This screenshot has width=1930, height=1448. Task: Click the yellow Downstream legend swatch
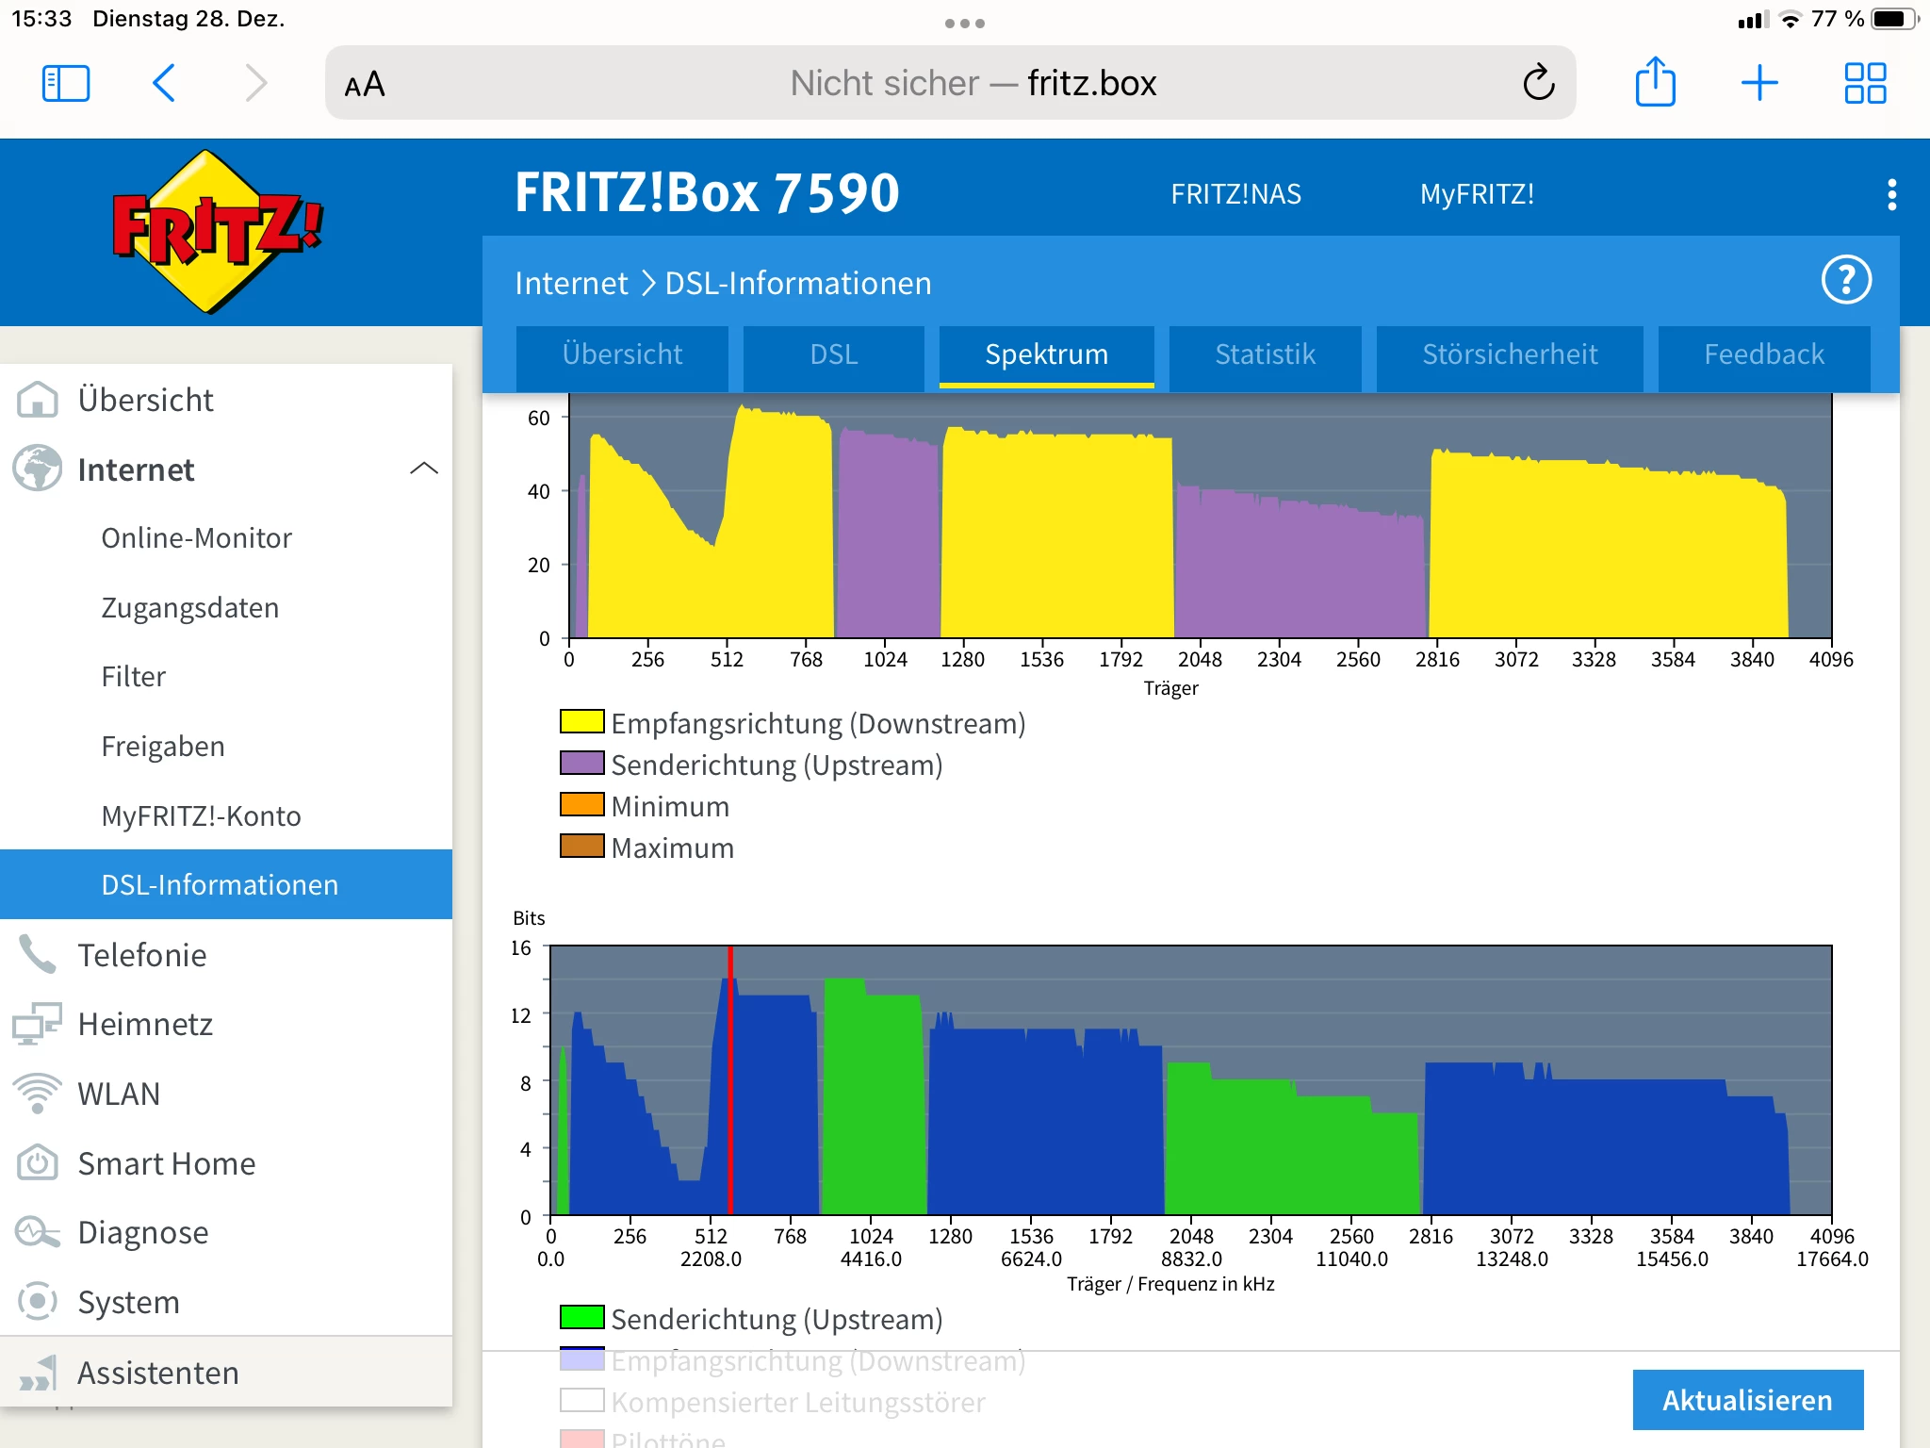(x=581, y=722)
